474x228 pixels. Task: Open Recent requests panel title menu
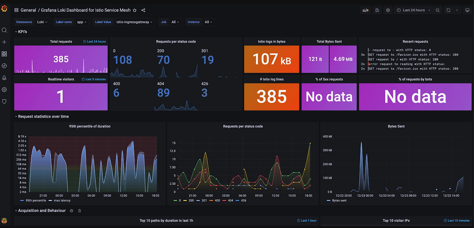pyautogui.click(x=415, y=42)
